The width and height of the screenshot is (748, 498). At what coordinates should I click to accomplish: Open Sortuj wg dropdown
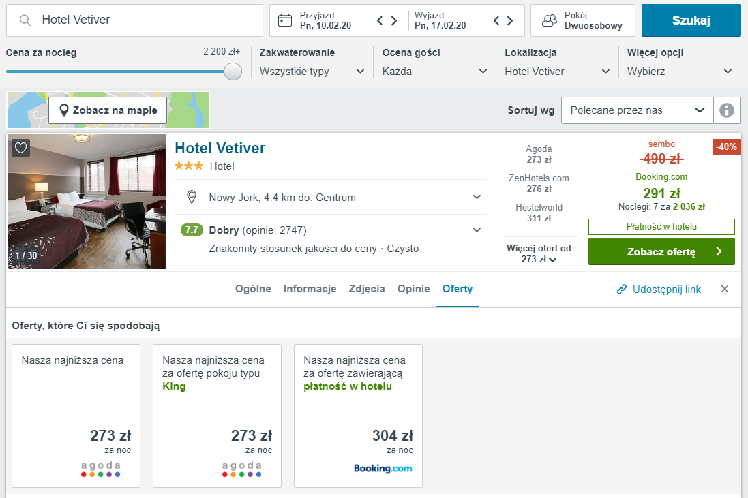pyautogui.click(x=638, y=110)
